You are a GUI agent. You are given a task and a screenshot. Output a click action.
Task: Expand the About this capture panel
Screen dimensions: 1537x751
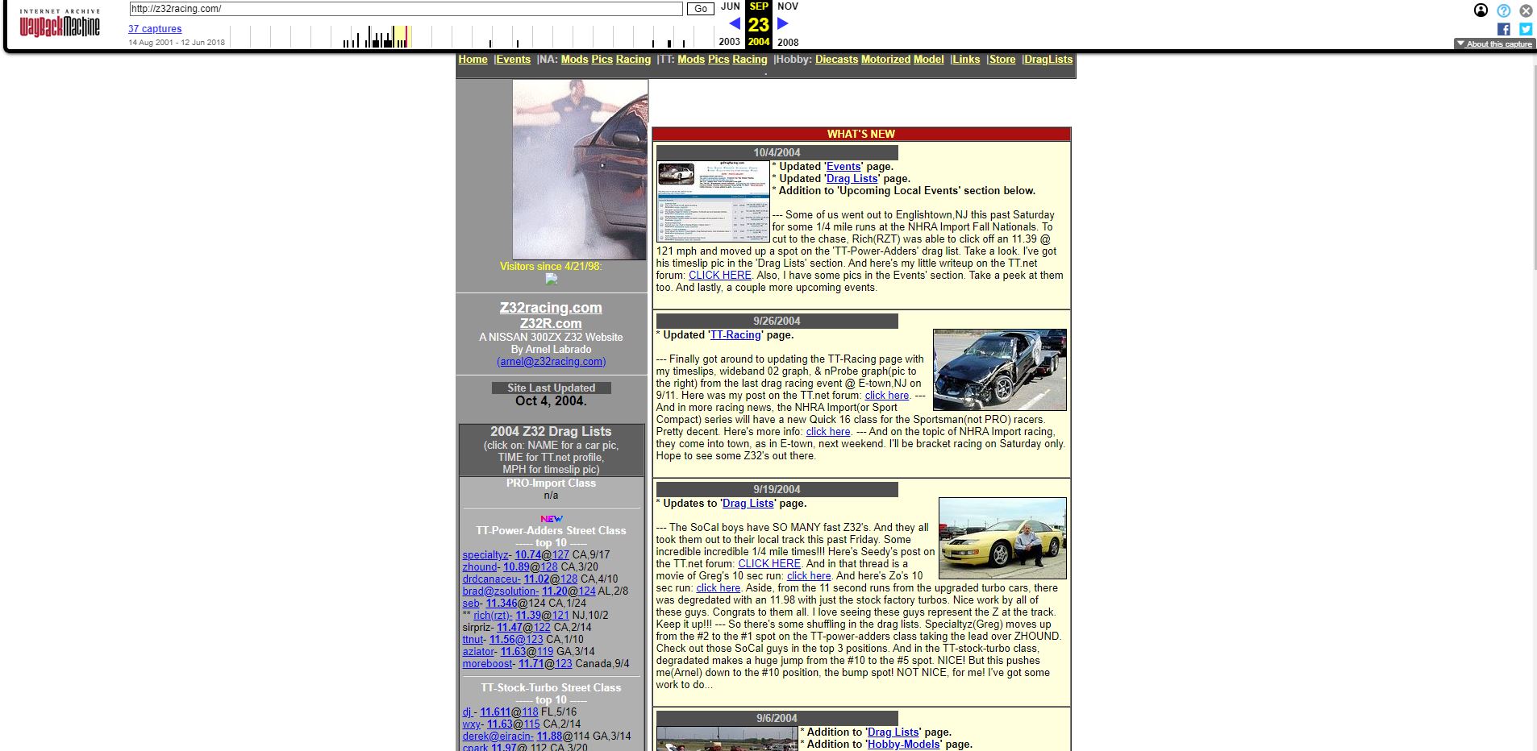(1494, 44)
